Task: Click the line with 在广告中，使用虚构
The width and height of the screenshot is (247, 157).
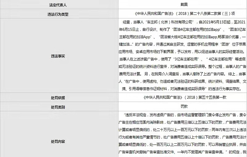Action: click(x=182, y=81)
